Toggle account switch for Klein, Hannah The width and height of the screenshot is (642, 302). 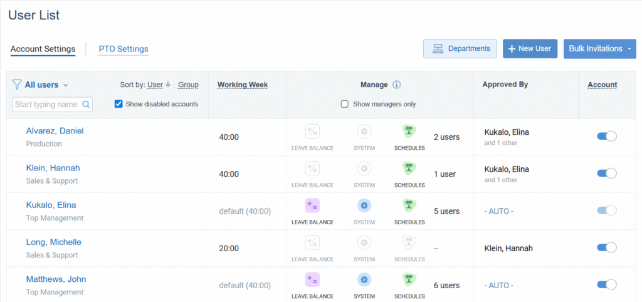pos(607,174)
